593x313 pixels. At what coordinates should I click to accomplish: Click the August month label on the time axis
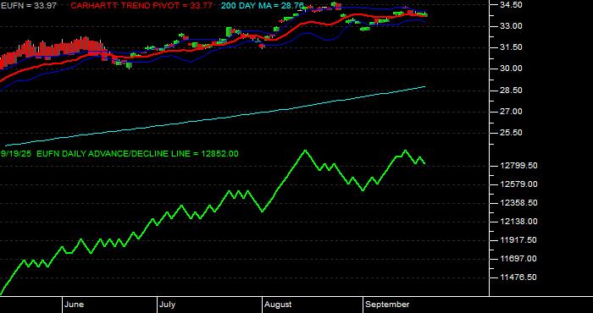click(x=279, y=305)
